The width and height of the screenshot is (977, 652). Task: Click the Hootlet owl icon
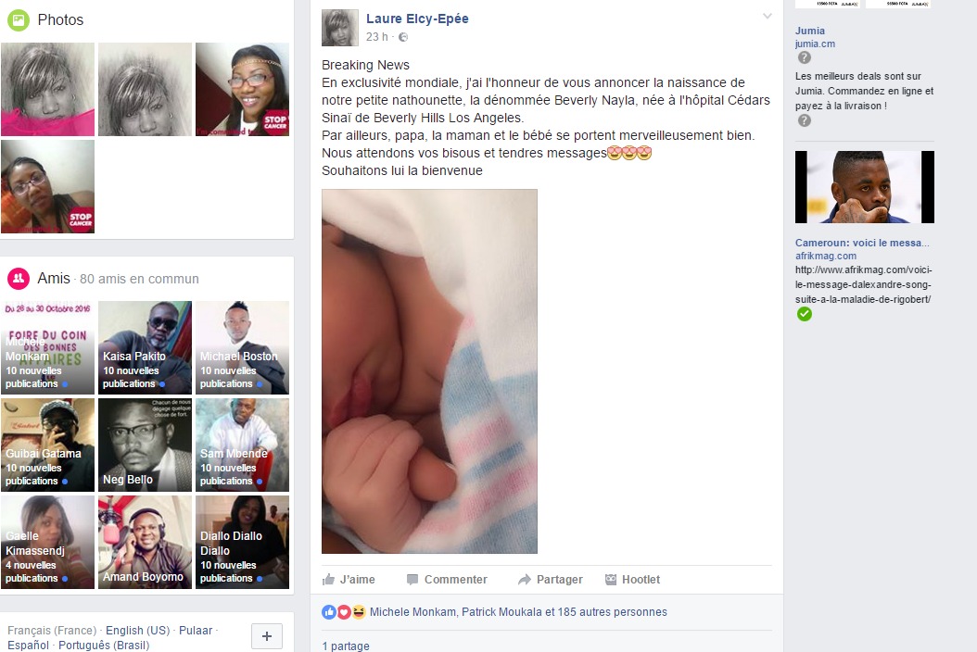[x=611, y=579]
